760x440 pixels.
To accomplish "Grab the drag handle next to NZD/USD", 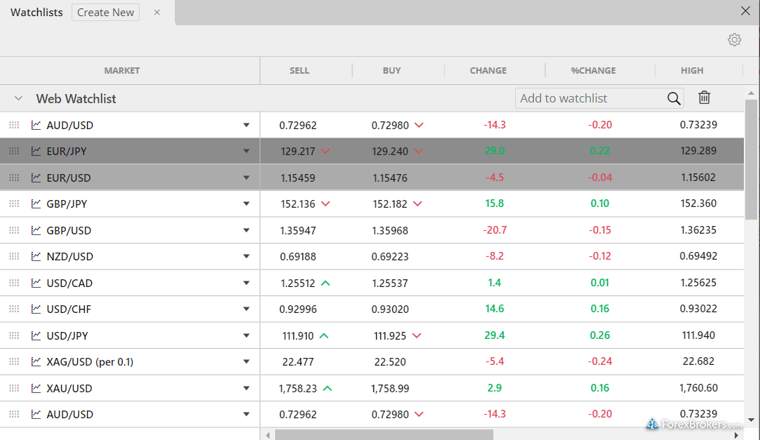I will click(x=13, y=256).
